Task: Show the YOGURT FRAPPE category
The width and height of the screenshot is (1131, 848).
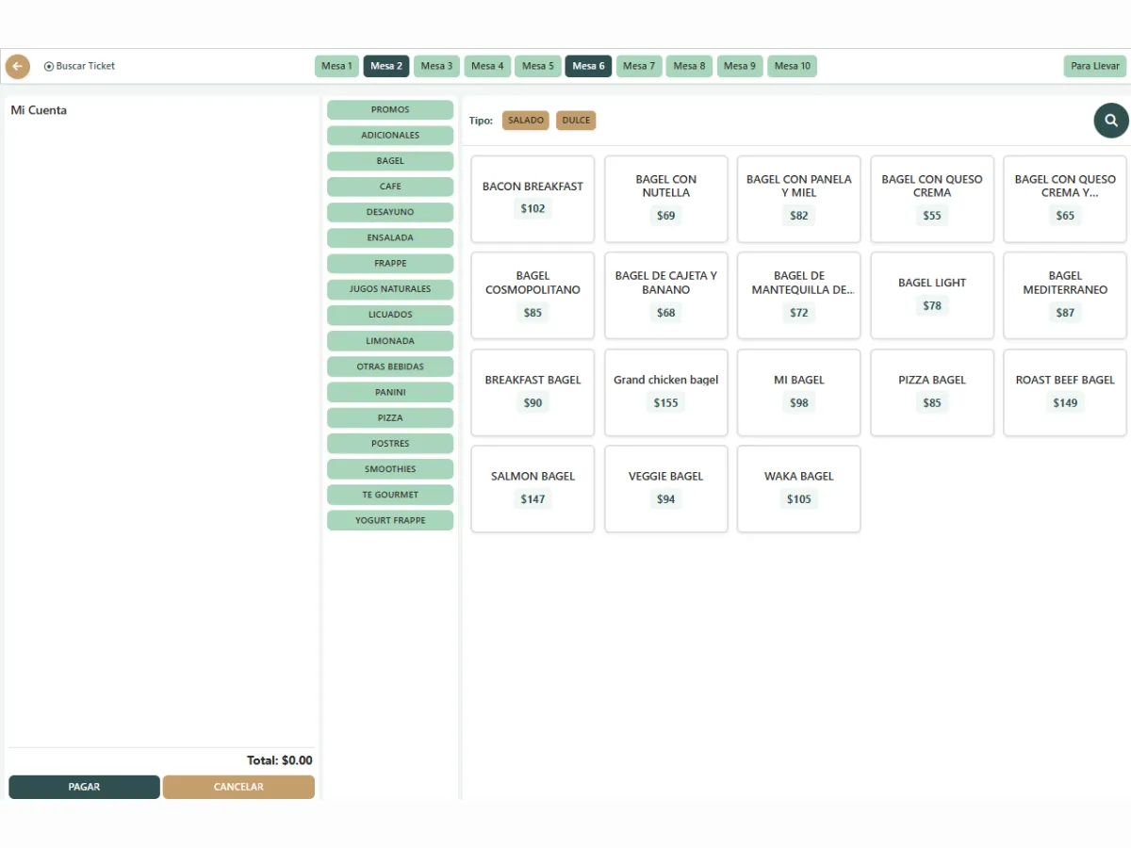Action: (390, 520)
